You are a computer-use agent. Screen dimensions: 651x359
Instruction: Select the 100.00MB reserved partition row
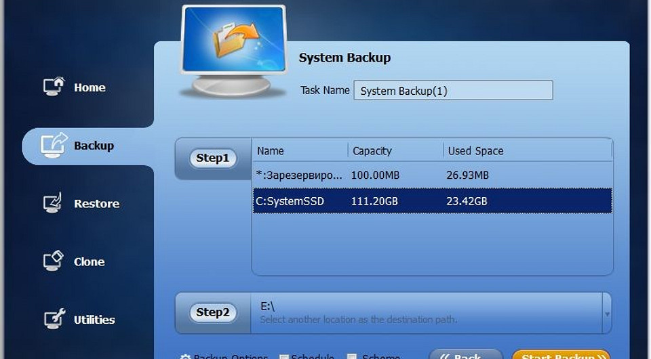[432, 175]
